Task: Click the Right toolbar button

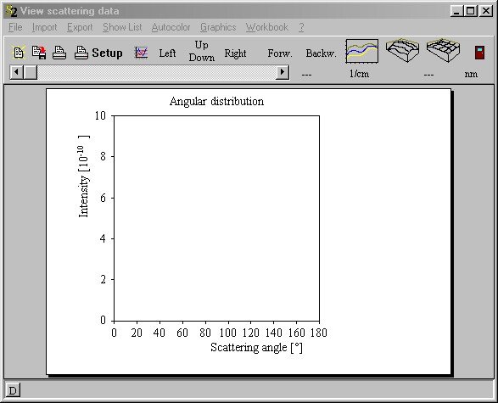Action: coord(235,53)
